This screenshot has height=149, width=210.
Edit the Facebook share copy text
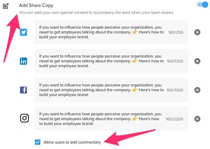click(x=101, y=90)
